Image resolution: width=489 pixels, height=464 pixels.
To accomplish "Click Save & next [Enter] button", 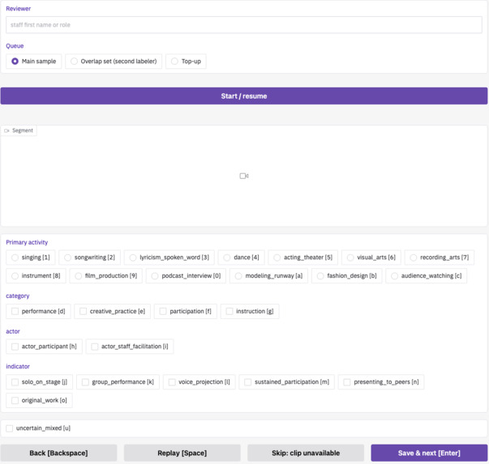I will tap(429, 453).
